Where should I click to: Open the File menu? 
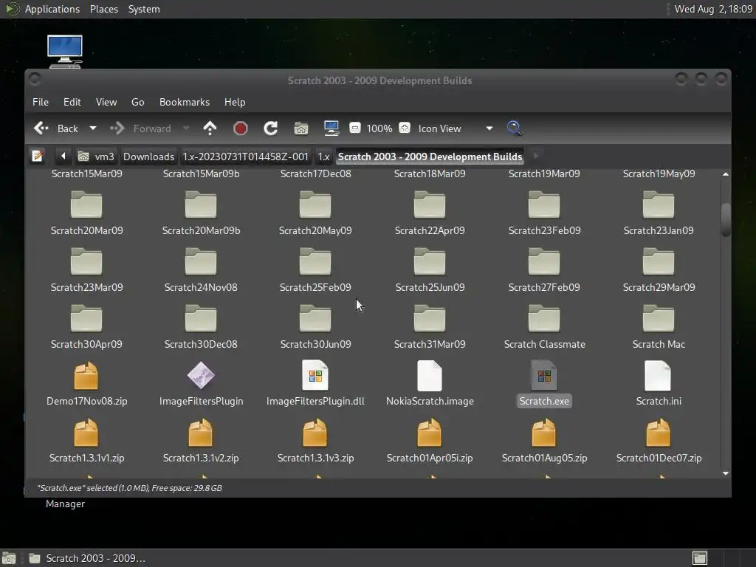click(x=41, y=102)
